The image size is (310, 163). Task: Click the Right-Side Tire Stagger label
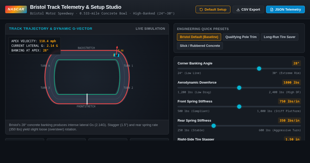pos(196,139)
